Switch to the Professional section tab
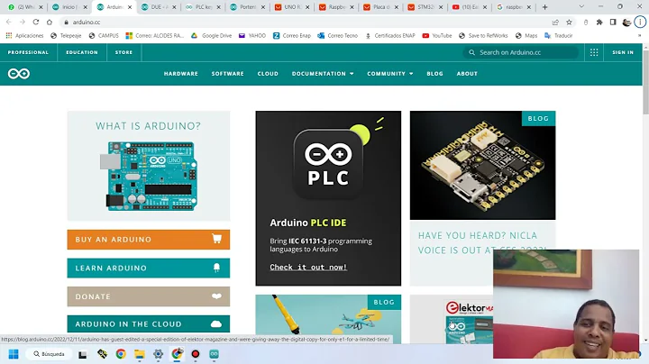Screen dimensions: 649x364 (x=28, y=52)
